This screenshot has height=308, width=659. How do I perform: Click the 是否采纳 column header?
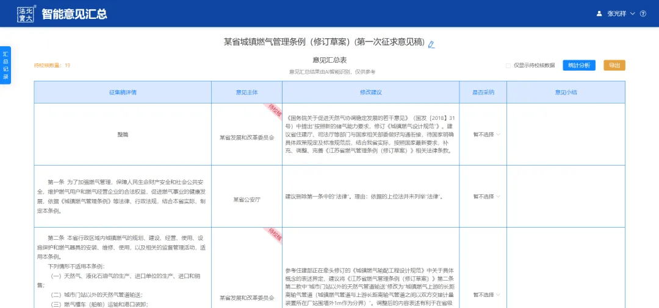click(483, 93)
